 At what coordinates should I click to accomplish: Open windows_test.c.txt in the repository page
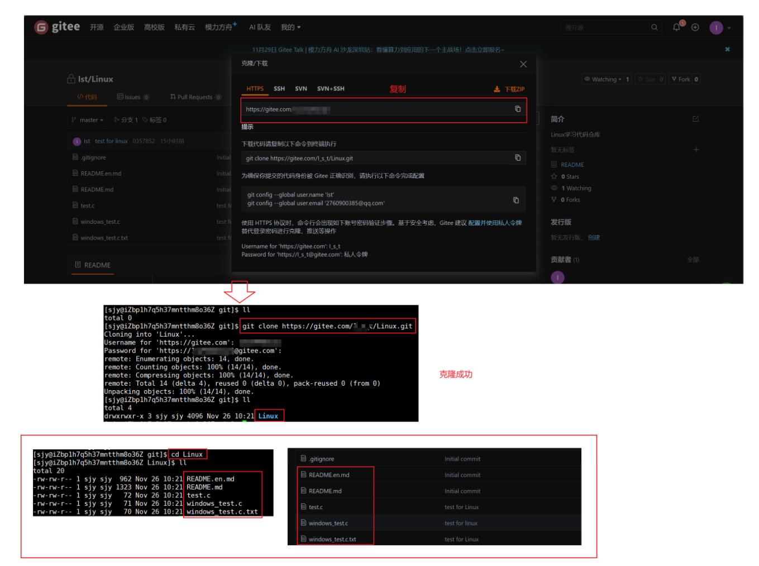104,238
